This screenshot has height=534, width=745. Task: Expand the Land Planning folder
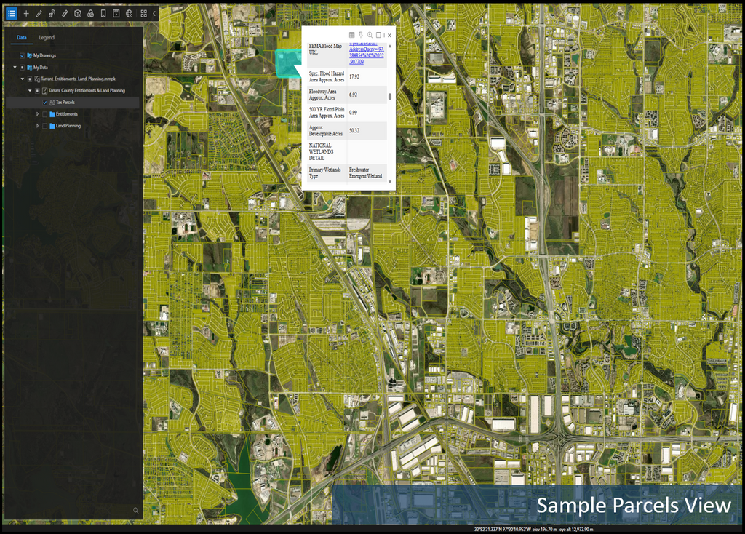click(37, 126)
